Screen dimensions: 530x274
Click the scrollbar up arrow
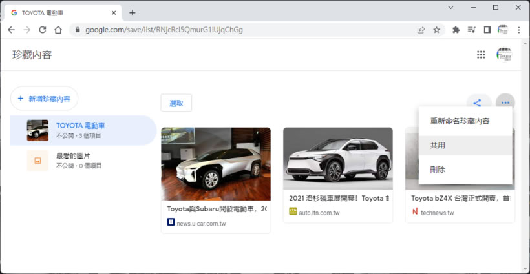525,43
